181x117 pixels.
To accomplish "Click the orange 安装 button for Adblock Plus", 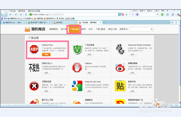I will click(x=46, y=54).
